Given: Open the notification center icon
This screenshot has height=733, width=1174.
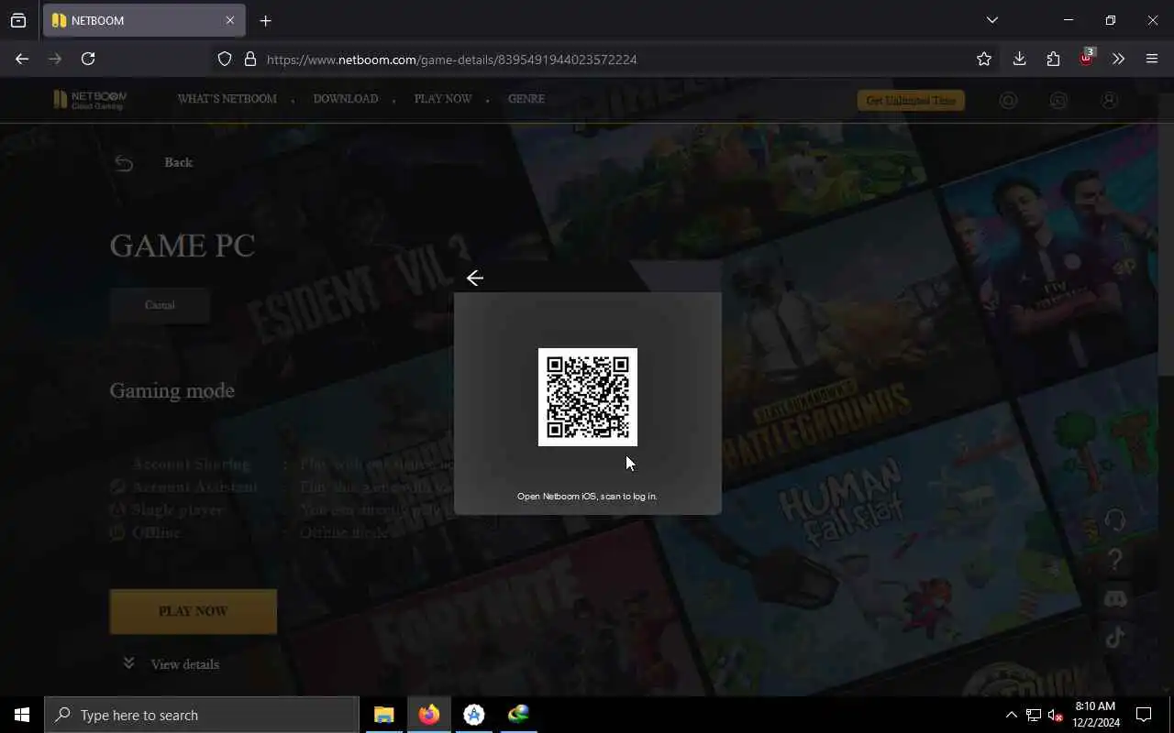Looking at the screenshot, I should [x=1144, y=715].
